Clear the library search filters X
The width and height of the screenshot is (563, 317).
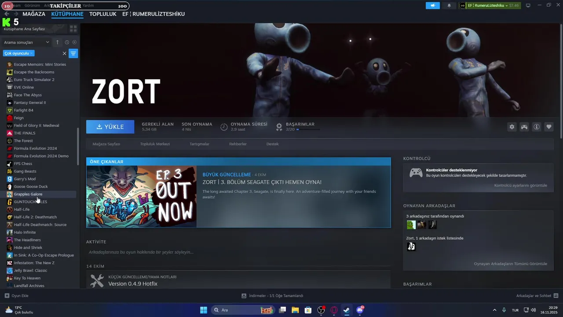pos(64,53)
